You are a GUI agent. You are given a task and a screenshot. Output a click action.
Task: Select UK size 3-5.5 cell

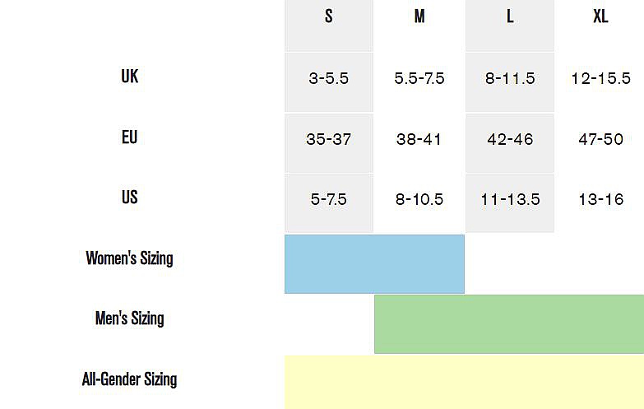[x=329, y=79]
